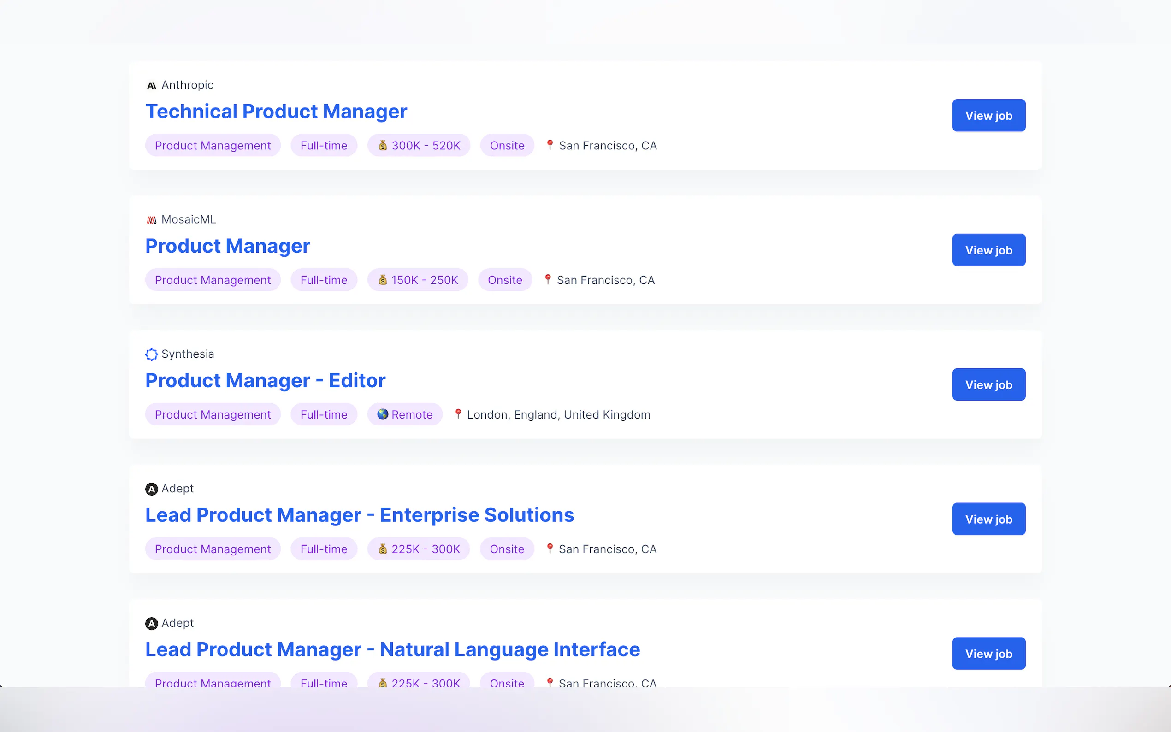Click View job for the Anthropic role
The height and width of the screenshot is (732, 1171).
coord(988,115)
